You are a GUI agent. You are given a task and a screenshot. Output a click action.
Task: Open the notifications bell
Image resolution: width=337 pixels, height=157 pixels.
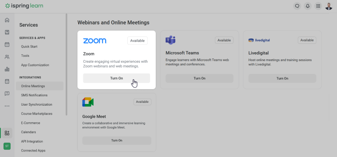(x=308, y=6)
